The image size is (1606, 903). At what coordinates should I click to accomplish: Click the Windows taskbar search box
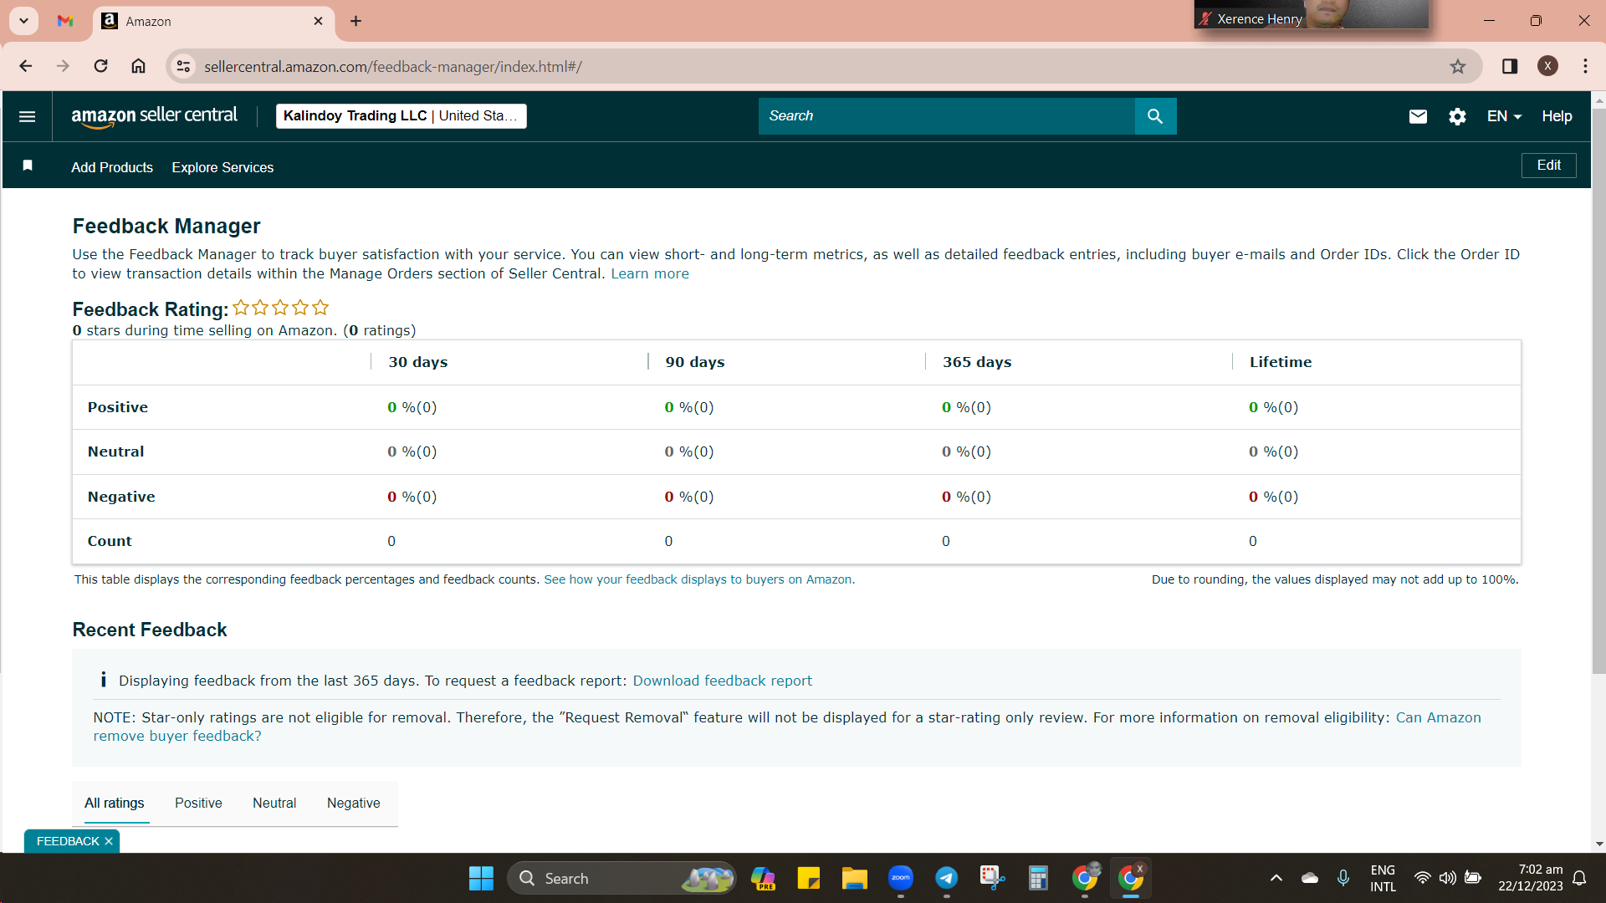click(x=621, y=879)
